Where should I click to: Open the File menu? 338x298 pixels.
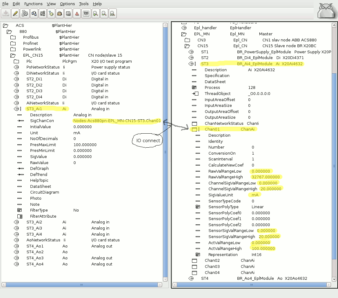point(5,4)
